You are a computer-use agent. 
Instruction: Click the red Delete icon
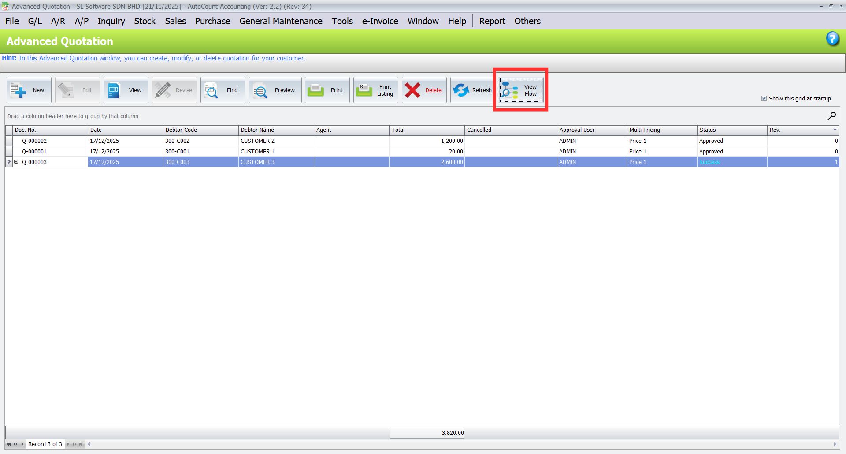pyautogui.click(x=413, y=89)
